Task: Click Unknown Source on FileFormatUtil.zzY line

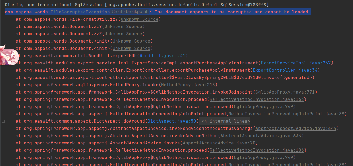Action: [x=140, y=19]
